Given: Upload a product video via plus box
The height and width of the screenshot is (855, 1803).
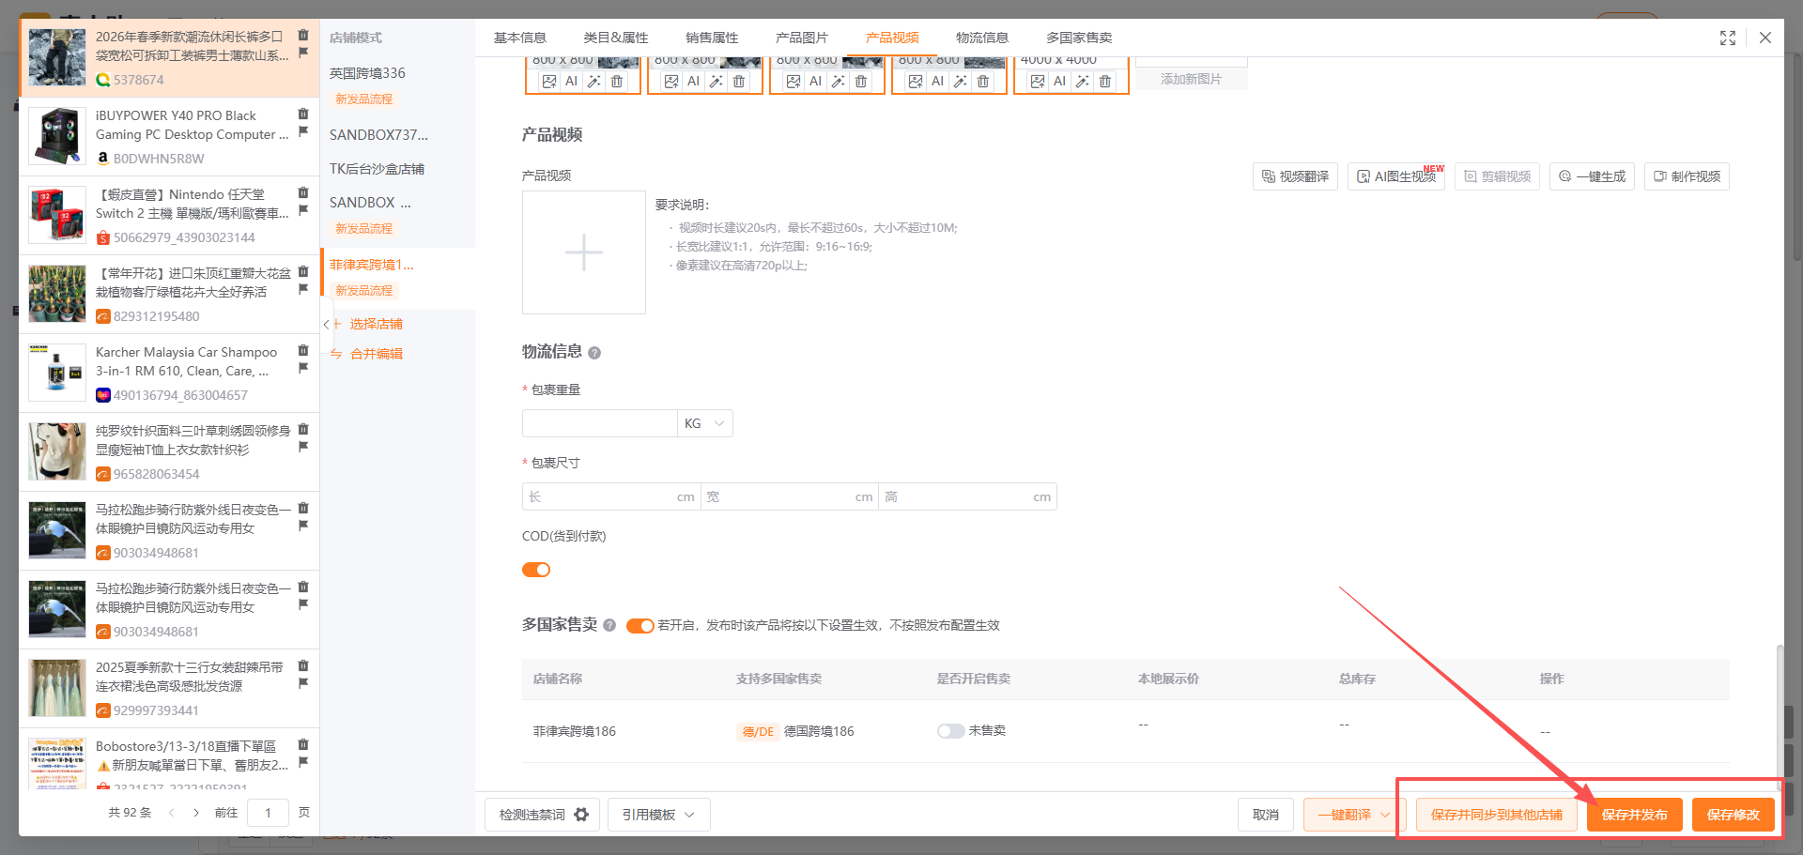Looking at the screenshot, I should click(x=584, y=252).
